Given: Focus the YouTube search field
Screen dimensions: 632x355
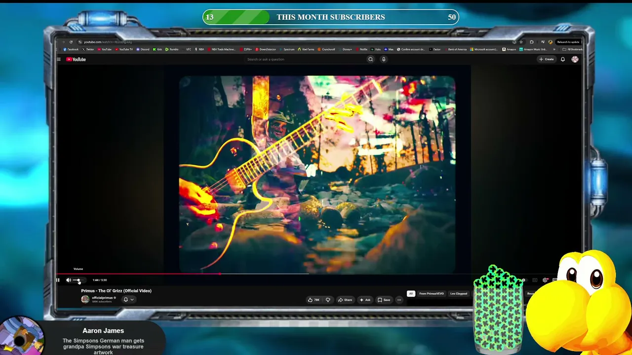Looking at the screenshot, I should [305, 59].
